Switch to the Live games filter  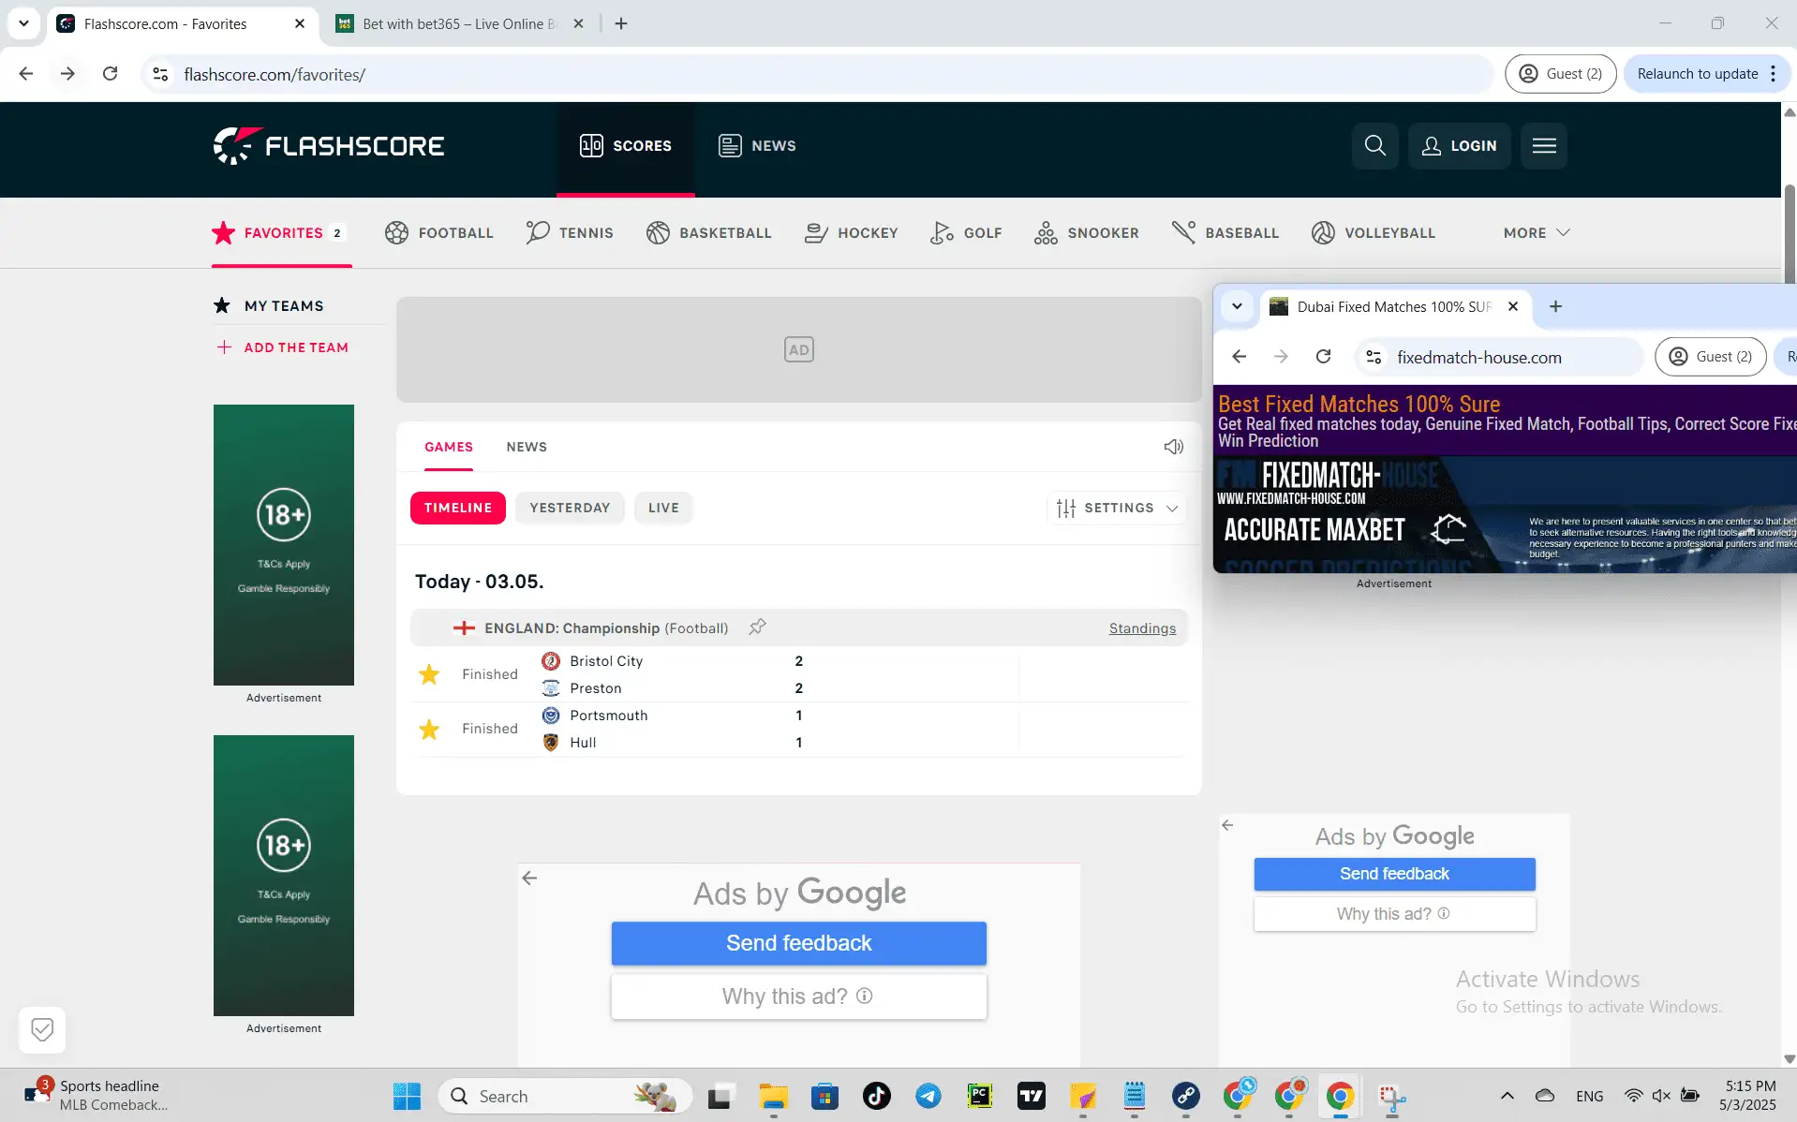pos(662,508)
